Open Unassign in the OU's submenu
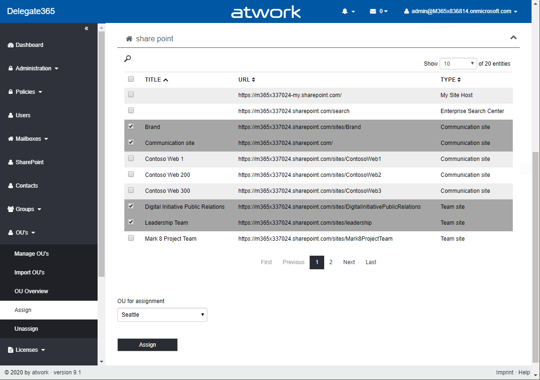This screenshot has width=540, height=380. click(26, 329)
